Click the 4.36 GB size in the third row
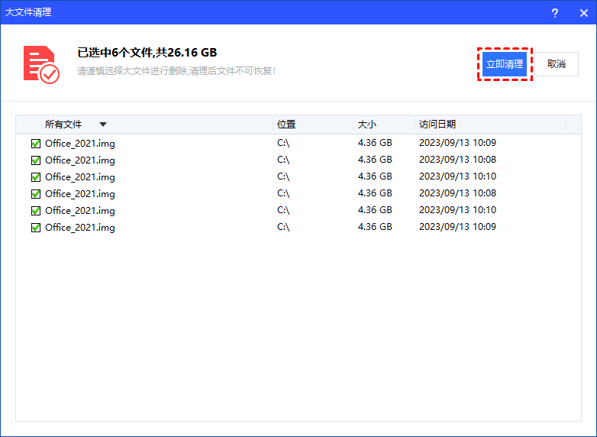 pos(375,177)
